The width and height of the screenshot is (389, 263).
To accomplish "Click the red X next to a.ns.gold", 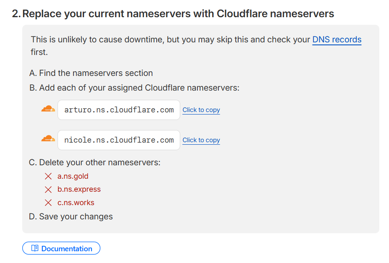I will (x=48, y=176).
